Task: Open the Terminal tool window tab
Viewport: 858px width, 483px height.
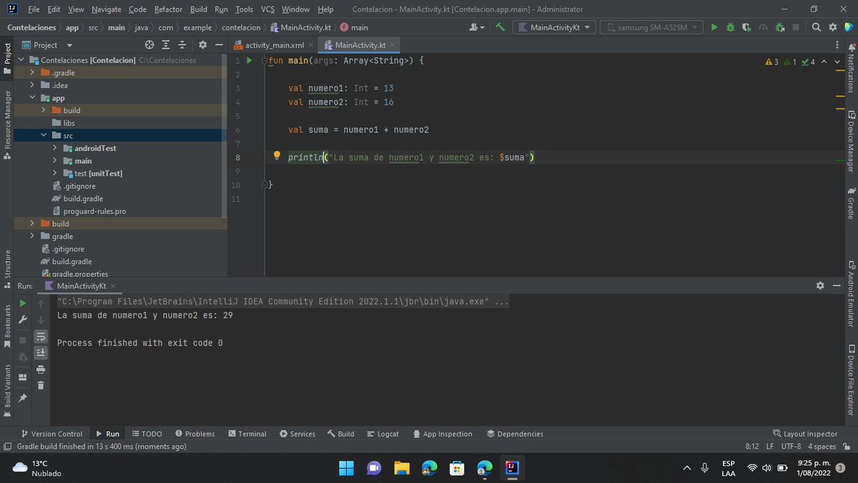Action: point(247,434)
